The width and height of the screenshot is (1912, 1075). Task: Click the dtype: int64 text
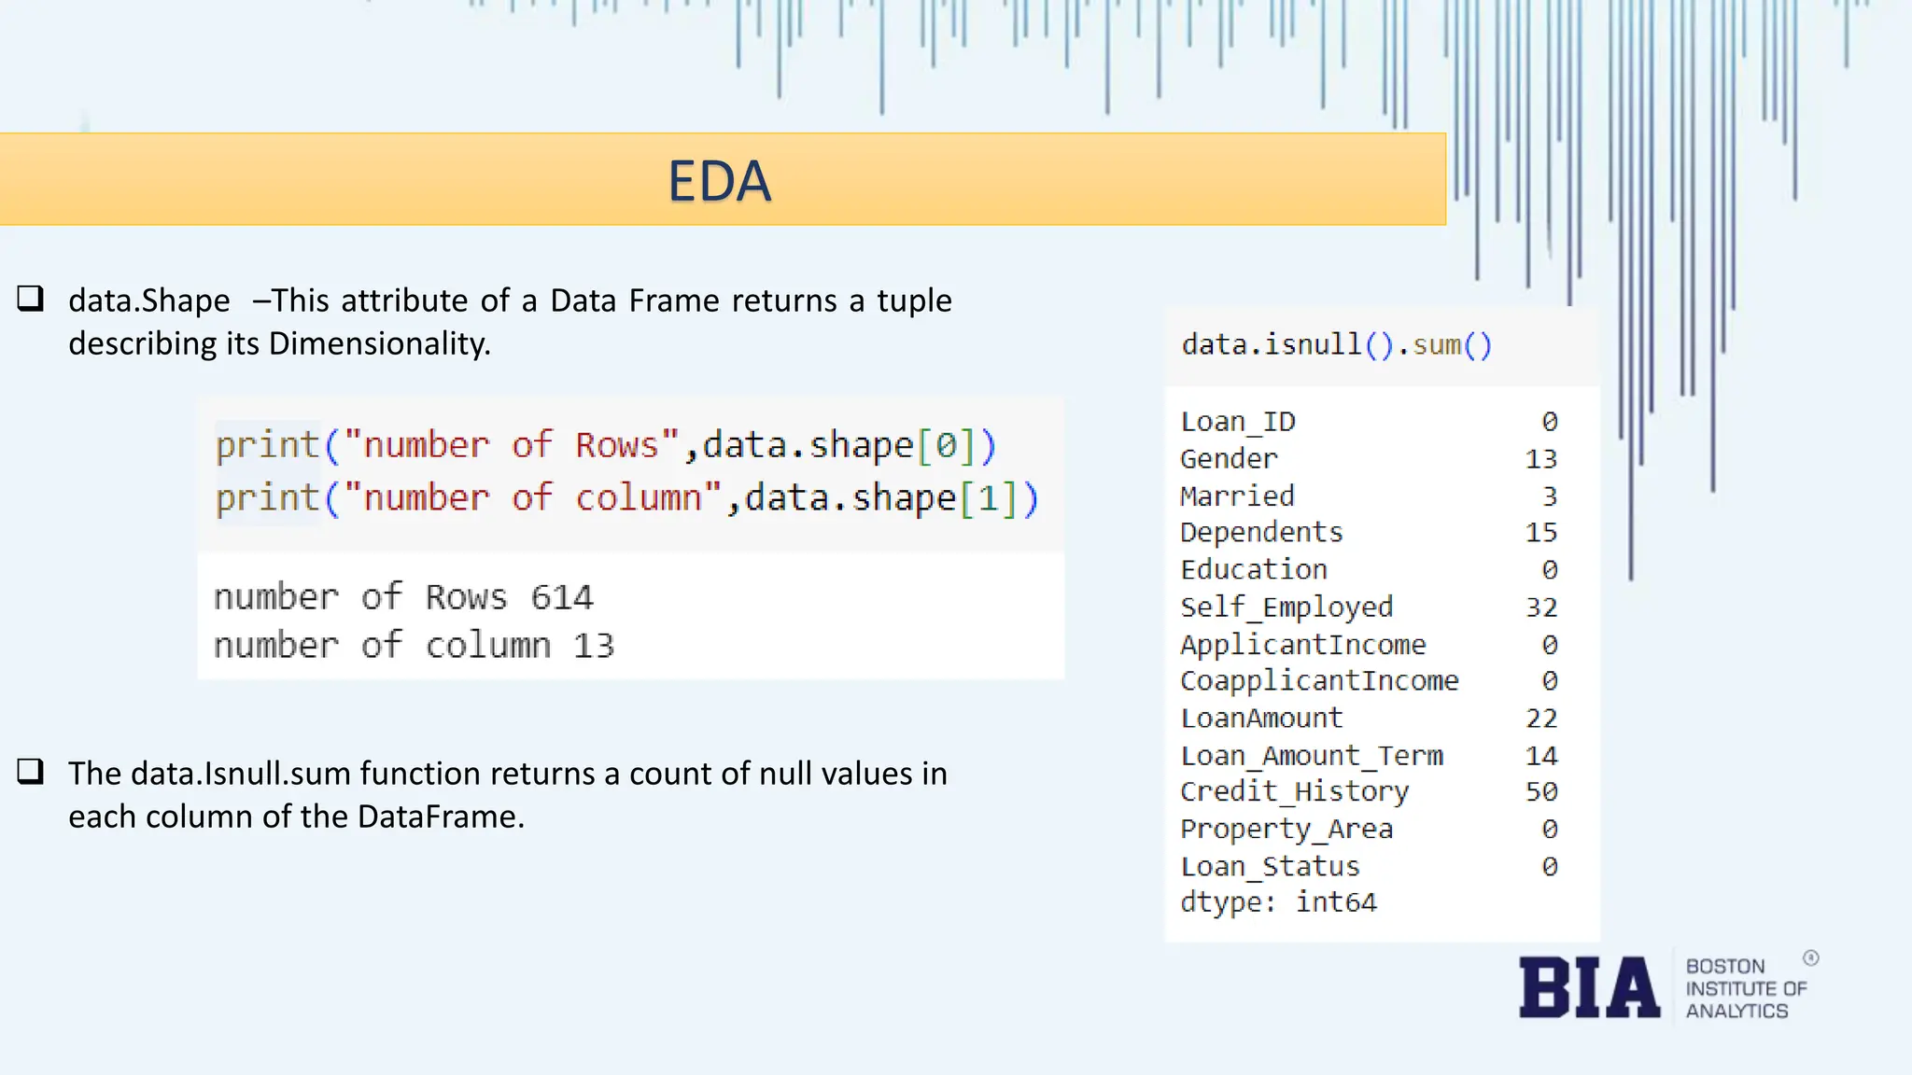1278,902
